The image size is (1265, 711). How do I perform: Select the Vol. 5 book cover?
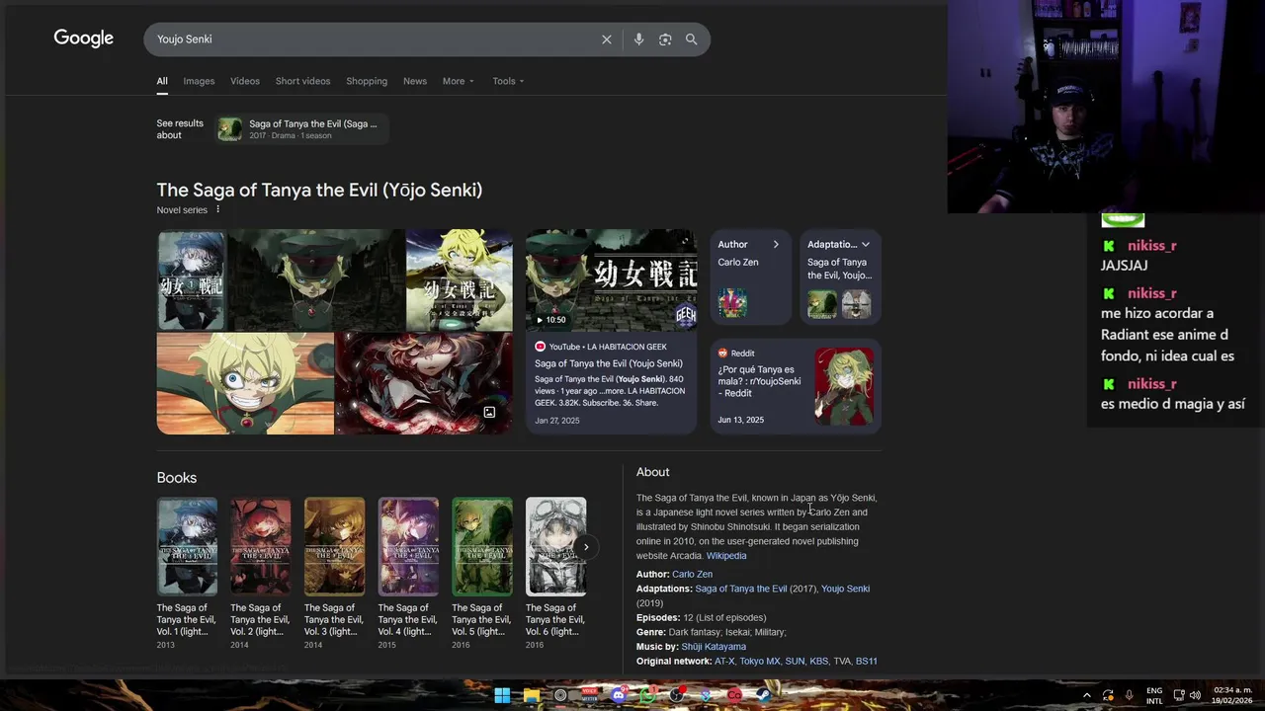pos(482,546)
